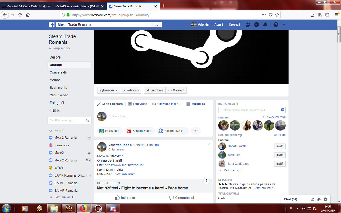
Task: Open Evenimente section in group sidebar
Action: point(58,88)
